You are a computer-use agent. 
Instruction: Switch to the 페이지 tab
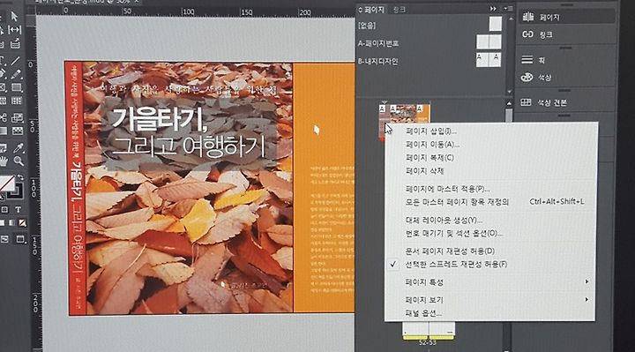coord(371,10)
